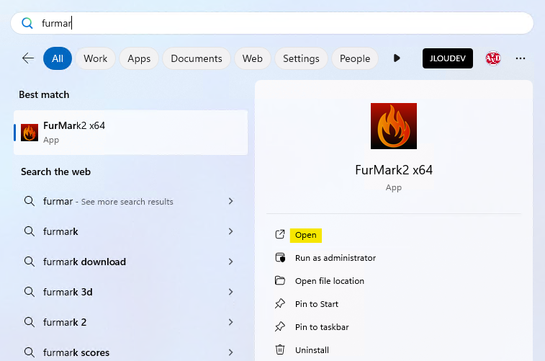The image size is (545, 361).
Task: Click magnifier icon next to furmark 3d
Action: [x=30, y=292]
